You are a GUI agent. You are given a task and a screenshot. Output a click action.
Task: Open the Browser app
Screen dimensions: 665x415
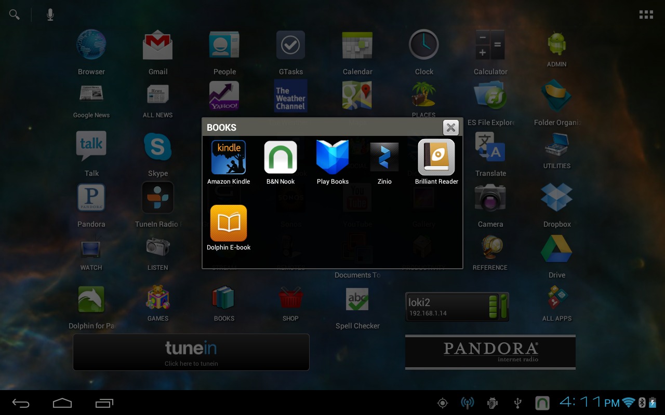click(91, 52)
